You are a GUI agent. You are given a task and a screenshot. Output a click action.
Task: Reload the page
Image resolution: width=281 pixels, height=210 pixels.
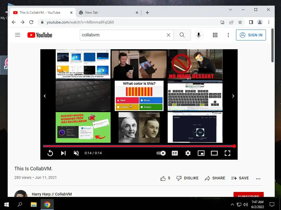[x=31, y=22]
